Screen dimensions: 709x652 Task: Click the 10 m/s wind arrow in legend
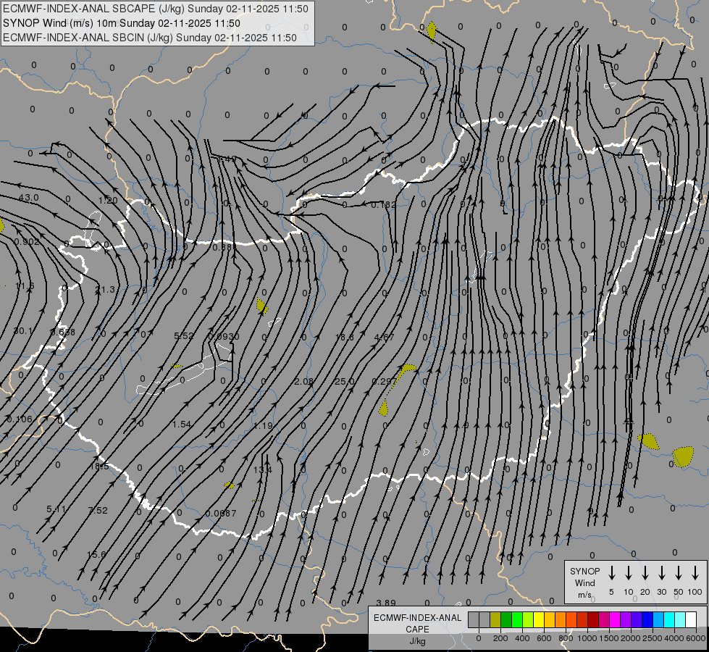[628, 572]
